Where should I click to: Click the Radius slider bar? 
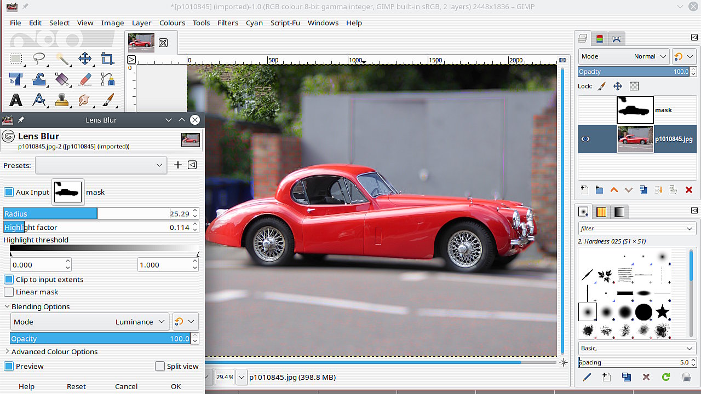[88, 214]
